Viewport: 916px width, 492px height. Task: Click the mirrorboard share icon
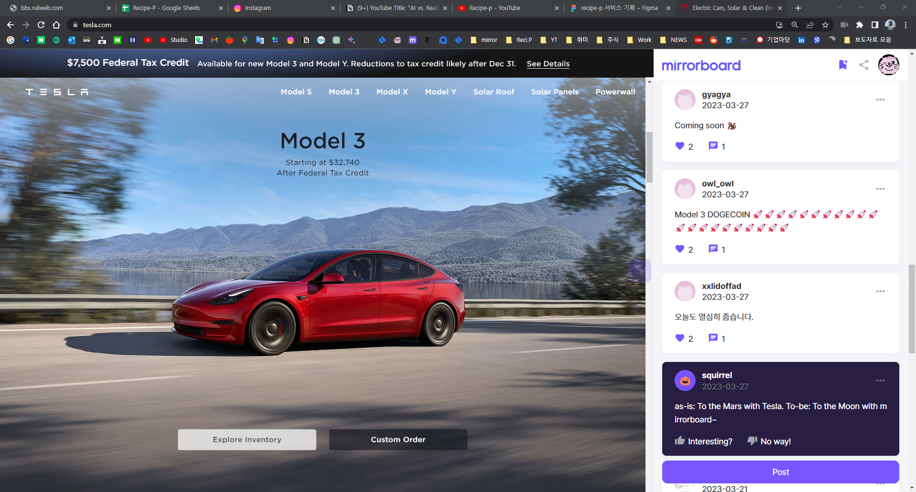pos(864,65)
